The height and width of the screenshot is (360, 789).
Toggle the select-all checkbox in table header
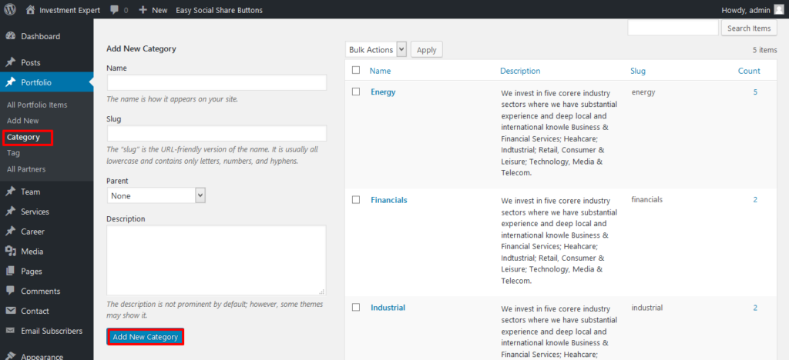click(356, 70)
